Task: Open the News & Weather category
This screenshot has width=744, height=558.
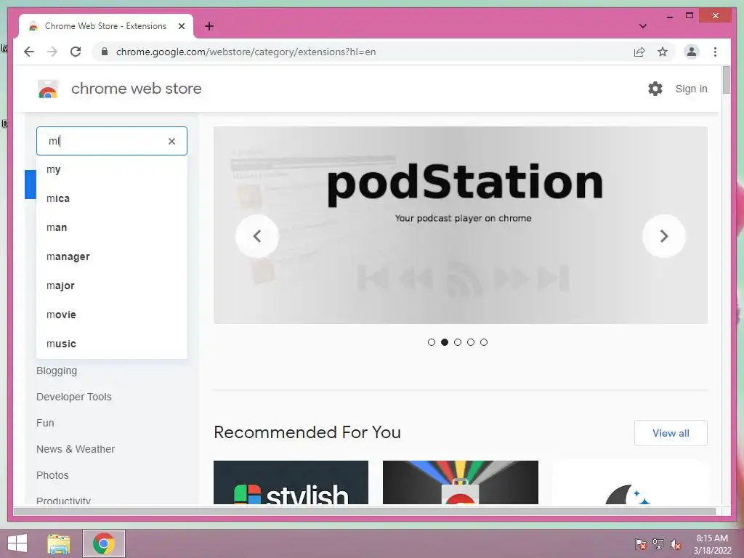Action: [x=76, y=449]
